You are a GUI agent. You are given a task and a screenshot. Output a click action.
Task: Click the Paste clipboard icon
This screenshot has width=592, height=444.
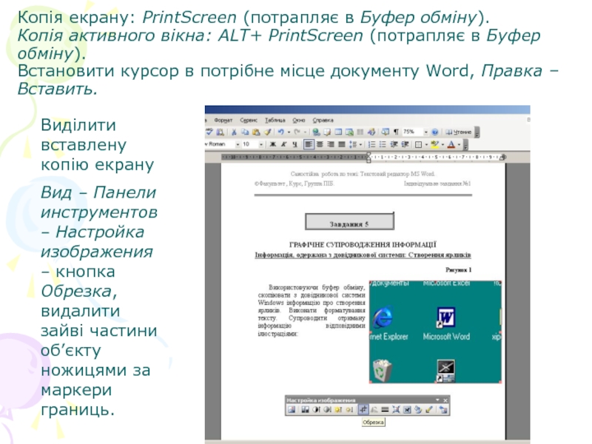256,132
